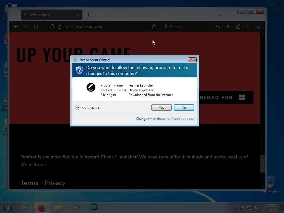This screenshot has height=213, width=284.
Task: Open the Firefox downloads panel
Action: pos(228,26)
